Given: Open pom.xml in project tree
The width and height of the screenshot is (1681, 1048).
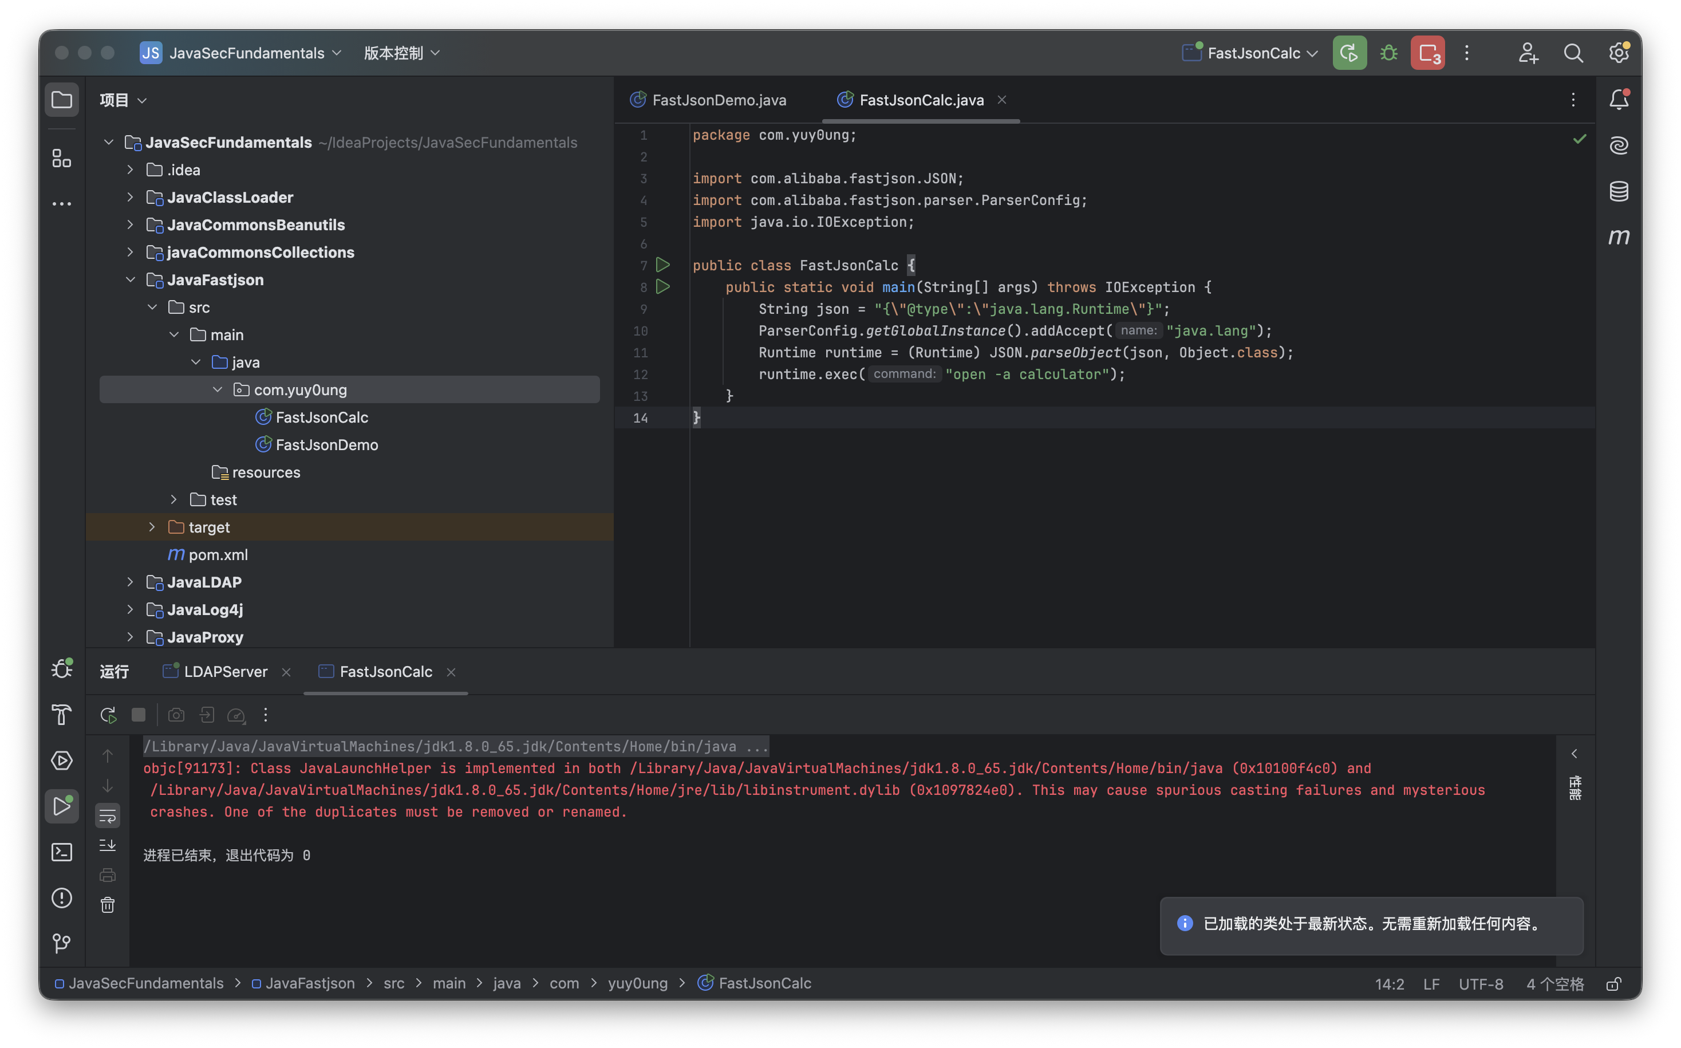Looking at the screenshot, I should pyautogui.click(x=218, y=555).
